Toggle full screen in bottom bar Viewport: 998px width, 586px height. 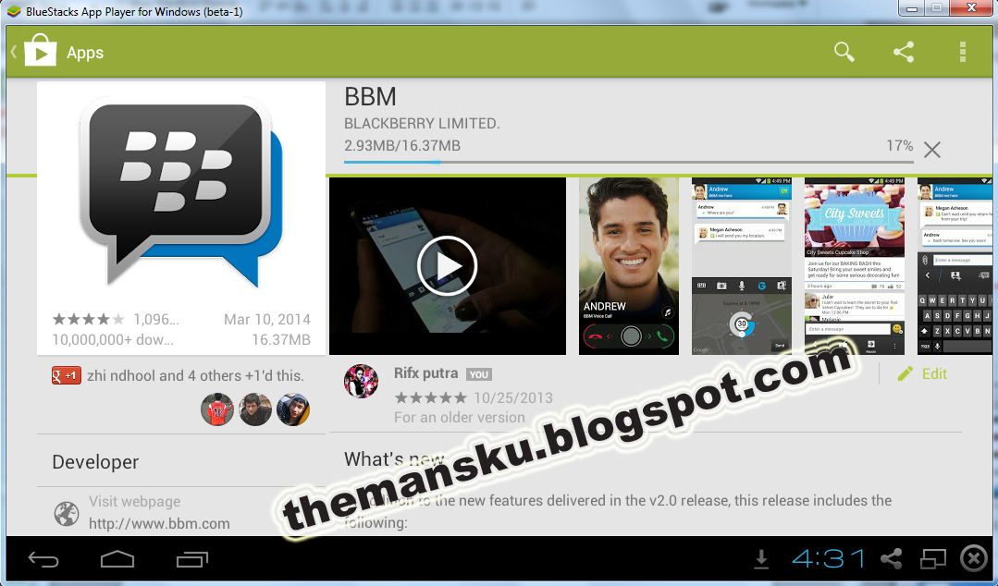(933, 558)
